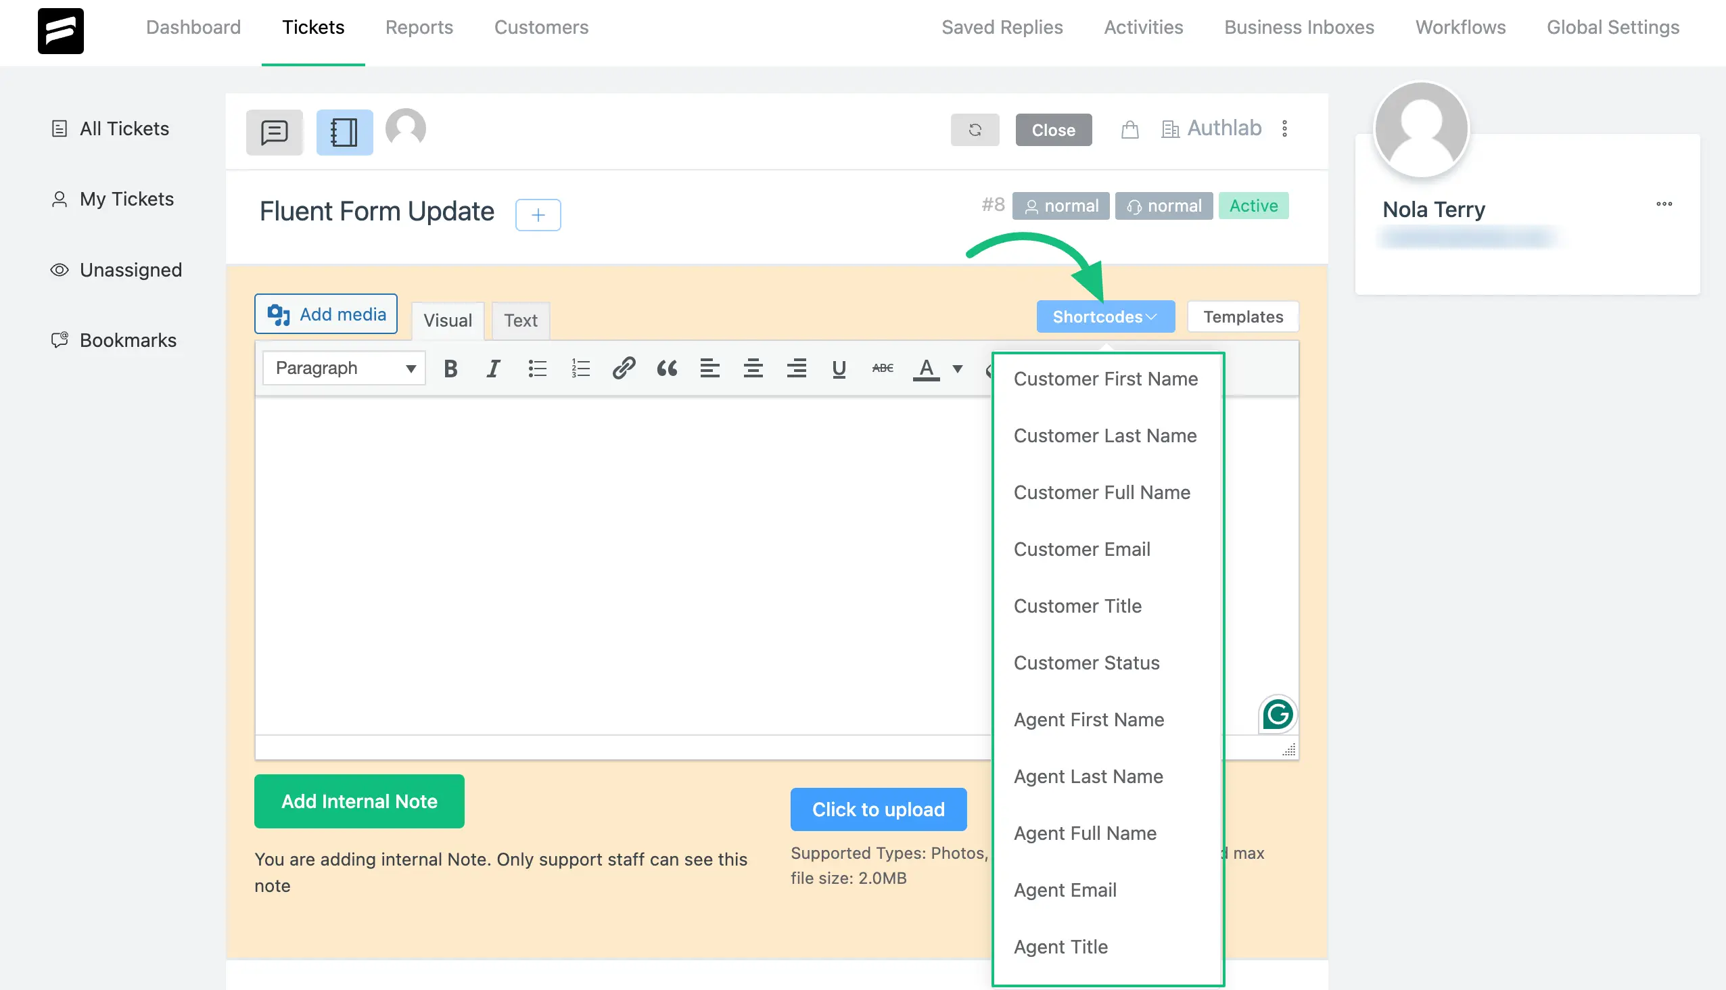Toggle underline formatting
Image resolution: width=1726 pixels, height=990 pixels.
tap(839, 369)
